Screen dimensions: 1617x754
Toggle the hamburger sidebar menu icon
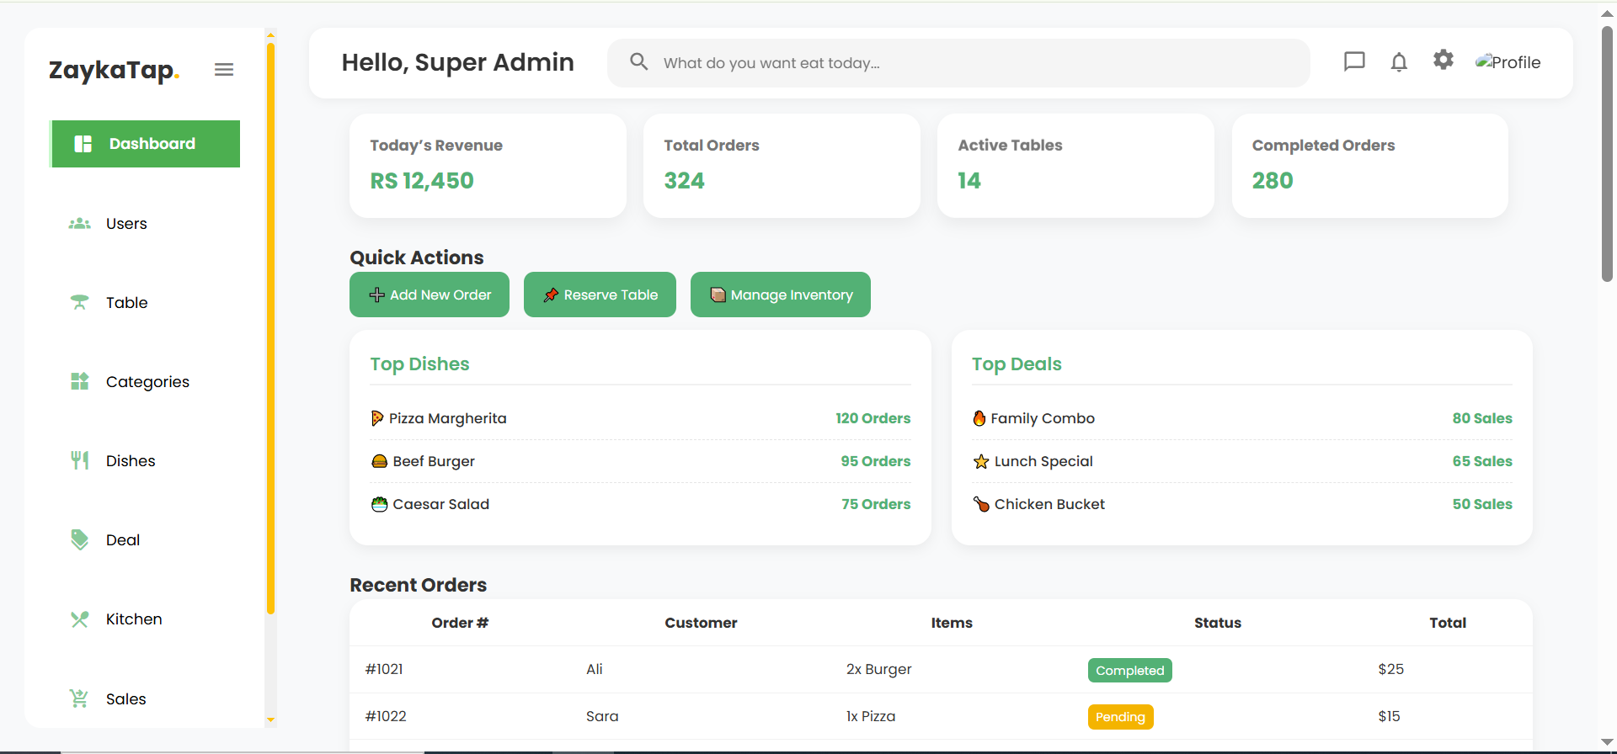click(224, 70)
